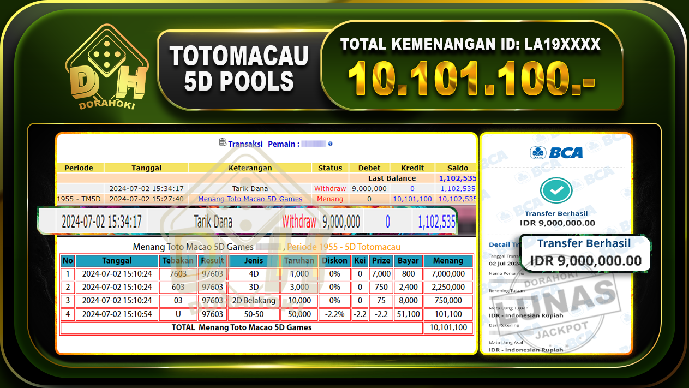Select the 50-50 Jenis cell in row 4
The width and height of the screenshot is (689, 388).
click(253, 314)
